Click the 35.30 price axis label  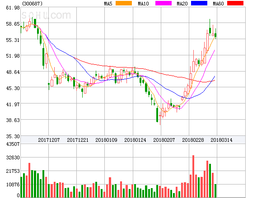[13, 136]
